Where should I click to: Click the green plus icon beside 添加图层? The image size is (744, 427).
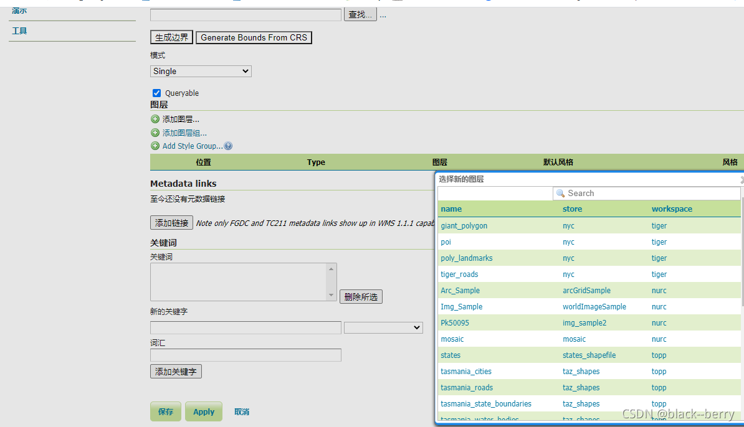155,119
